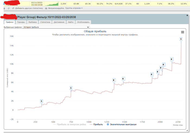Click the € win marker near game 1350

114,80
